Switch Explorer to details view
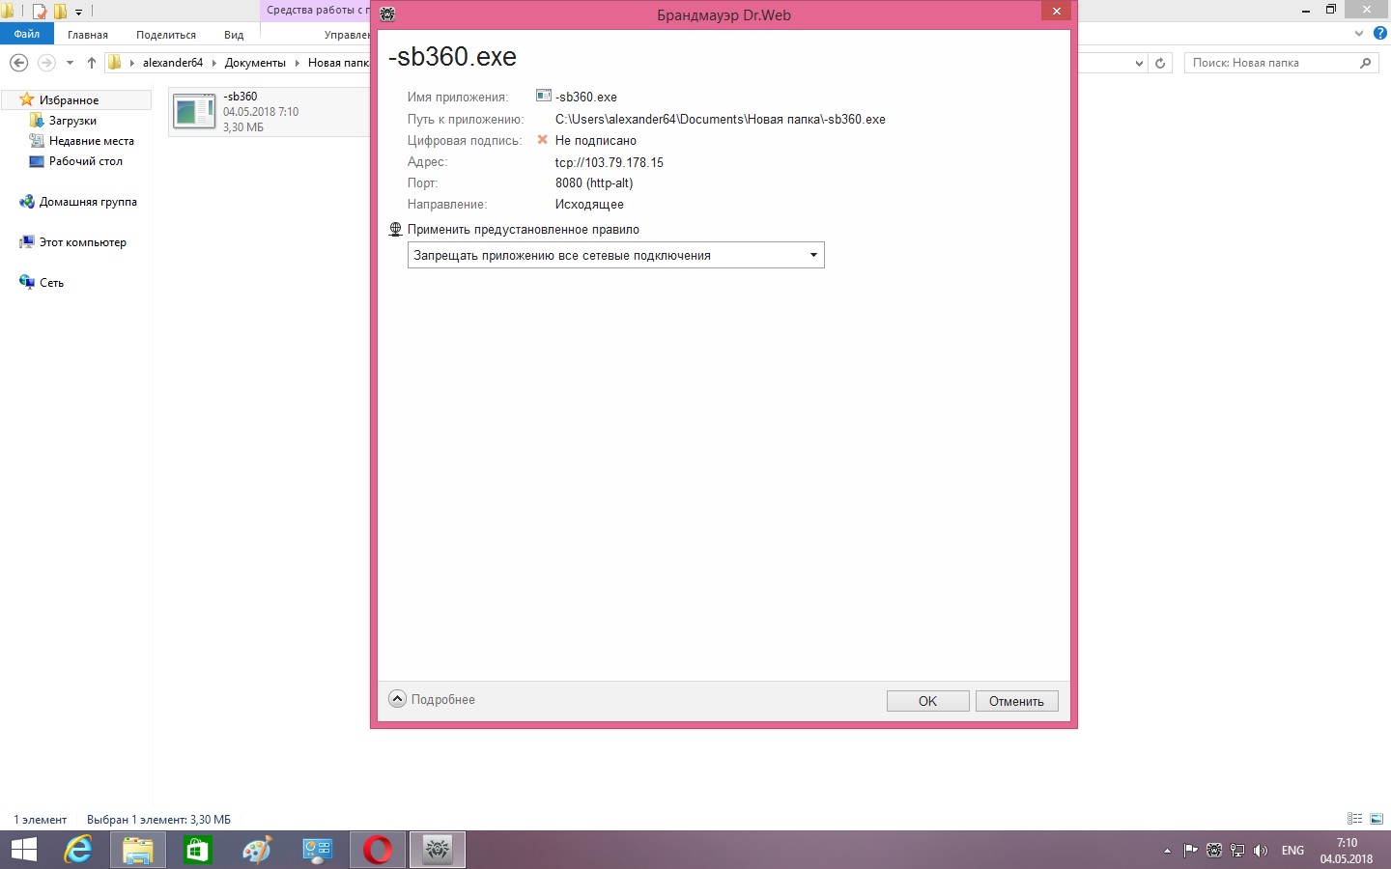This screenshot has height=869, width=1391. click(x=1354, y=819)
